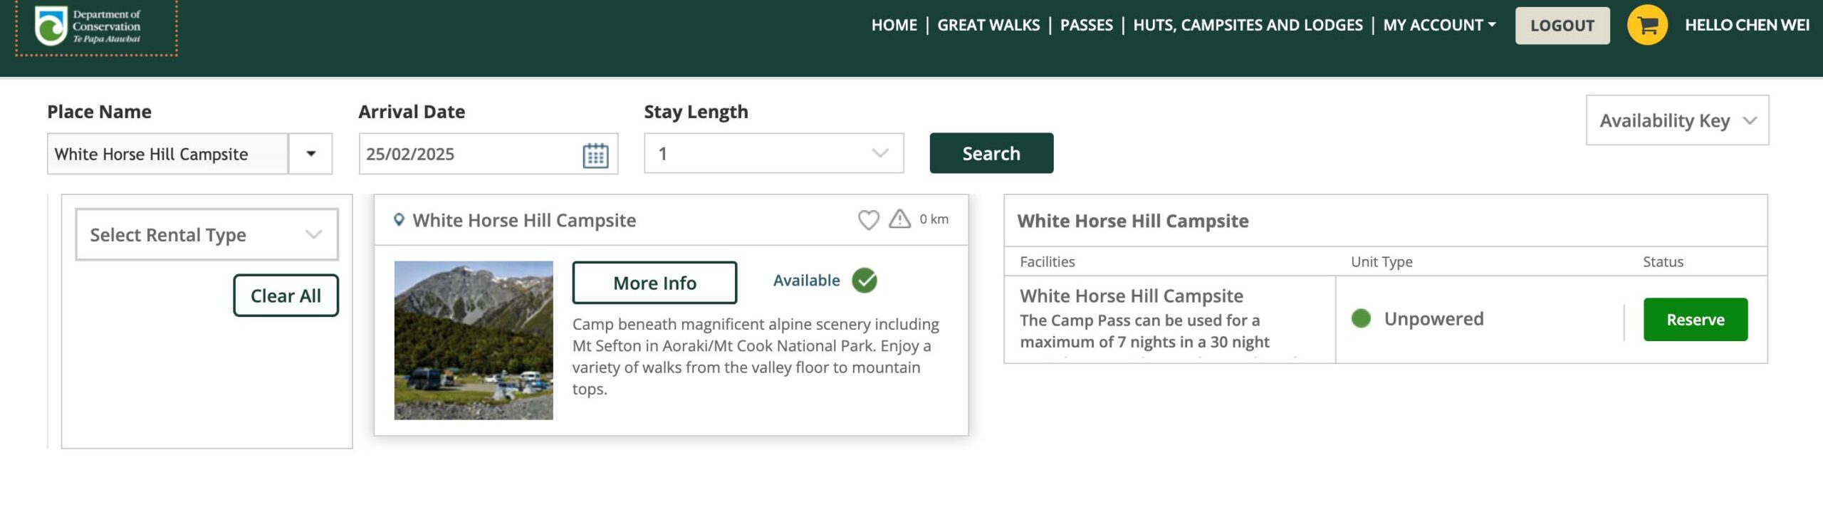Image resolution: width=1823 pixels, height=512 pixels.
Task: Open the Arrival Date calendar picker
Action: coord(595,155)
